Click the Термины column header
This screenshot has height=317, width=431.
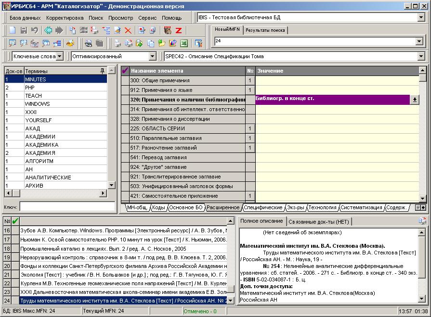coord(65,71)
